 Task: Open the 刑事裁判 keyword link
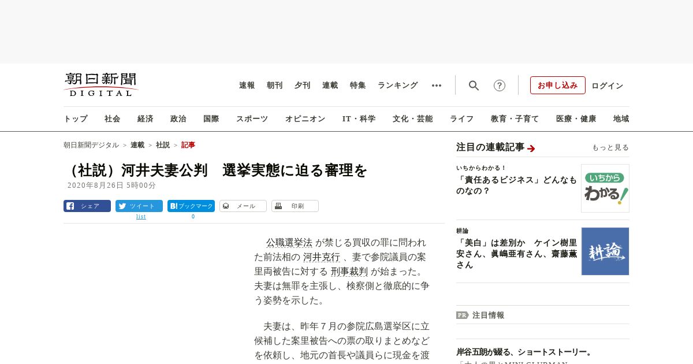[x=349, y=272]
